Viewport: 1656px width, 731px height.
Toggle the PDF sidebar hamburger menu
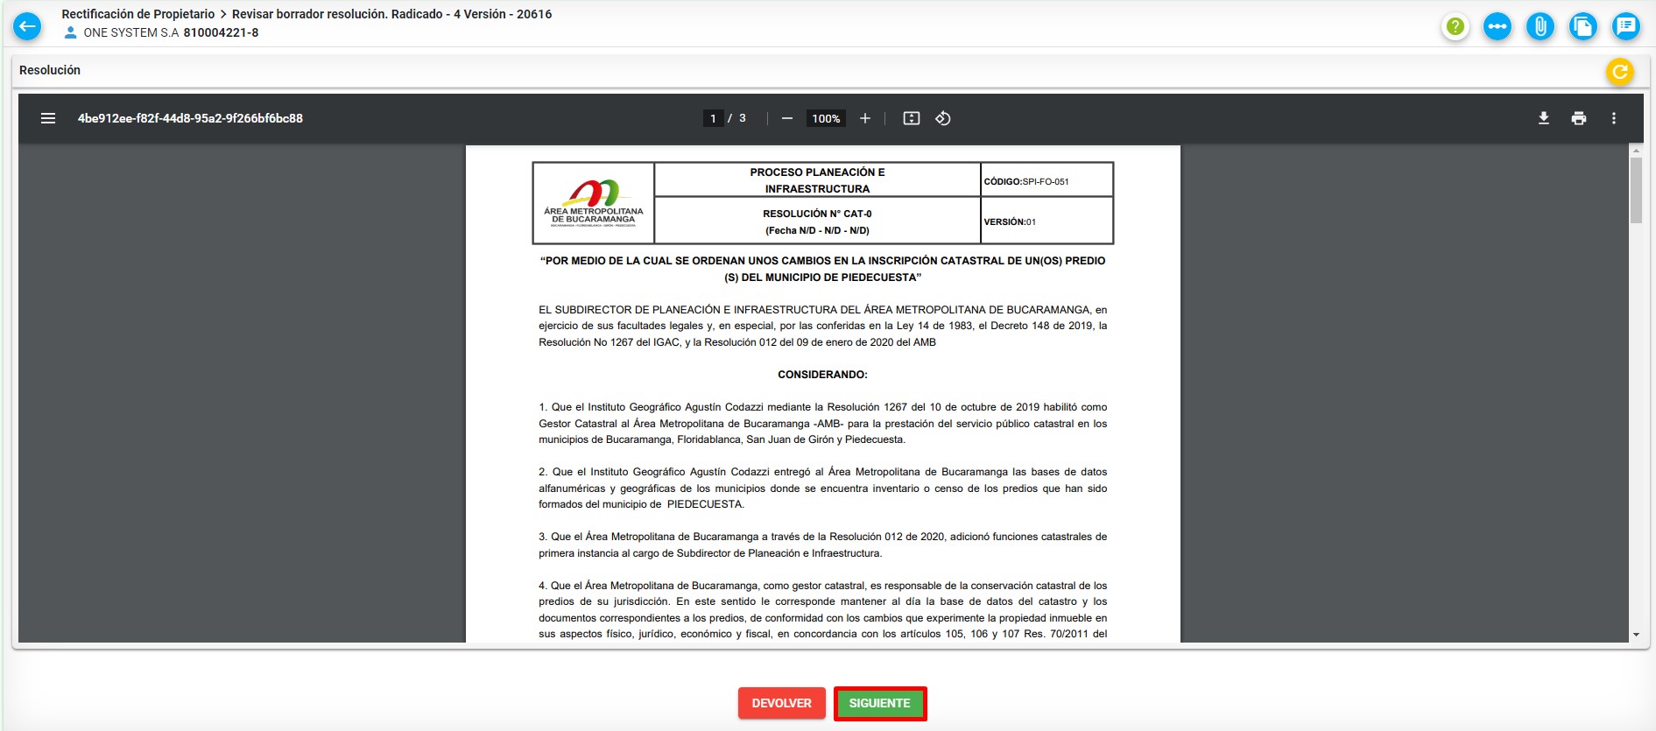tap(48, 118)
